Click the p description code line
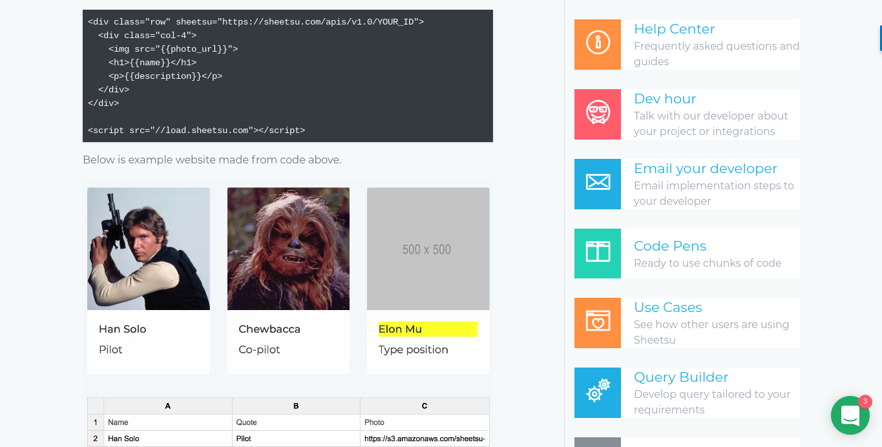The image size is (882, 447). click(x=165, y=76)
